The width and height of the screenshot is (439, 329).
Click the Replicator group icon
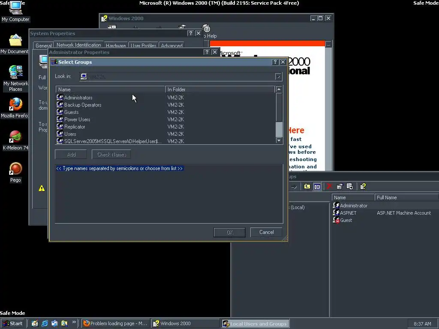click(60, 126)
